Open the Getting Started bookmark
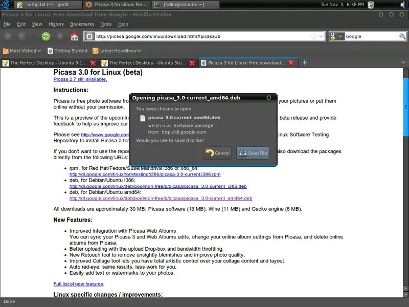 [x=67, y=51]
